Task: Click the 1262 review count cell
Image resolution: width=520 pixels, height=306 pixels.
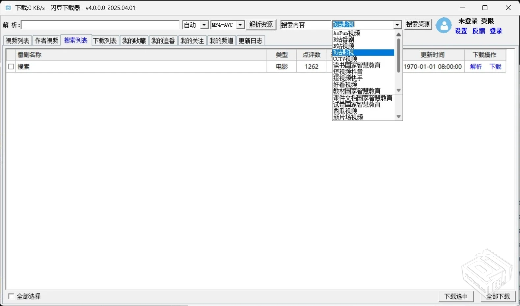Action: (x=311, y=66)
